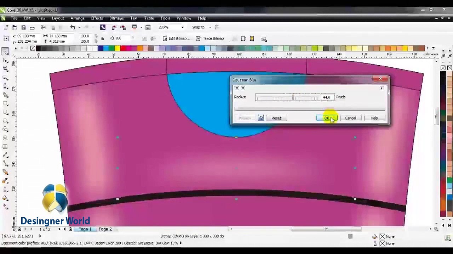
Task: Click the Open file icon
Action: pos(15,27)
